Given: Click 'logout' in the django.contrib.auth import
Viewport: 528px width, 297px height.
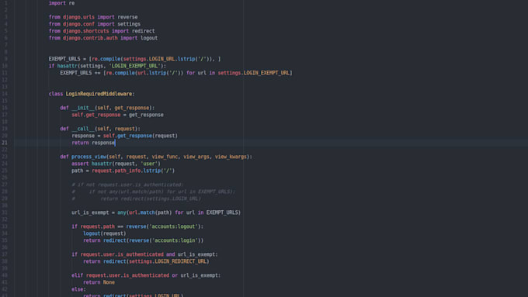Looking at the screenshot, I should [x=149, y=38].
